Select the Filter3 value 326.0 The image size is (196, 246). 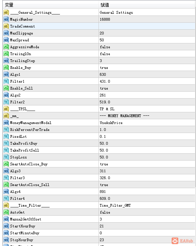click(x=105, y=178)
